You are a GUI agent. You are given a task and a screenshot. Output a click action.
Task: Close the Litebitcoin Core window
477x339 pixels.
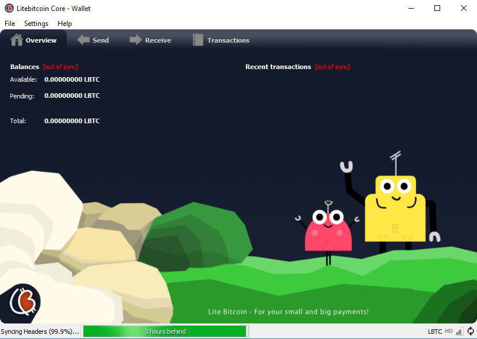point(464,8)
